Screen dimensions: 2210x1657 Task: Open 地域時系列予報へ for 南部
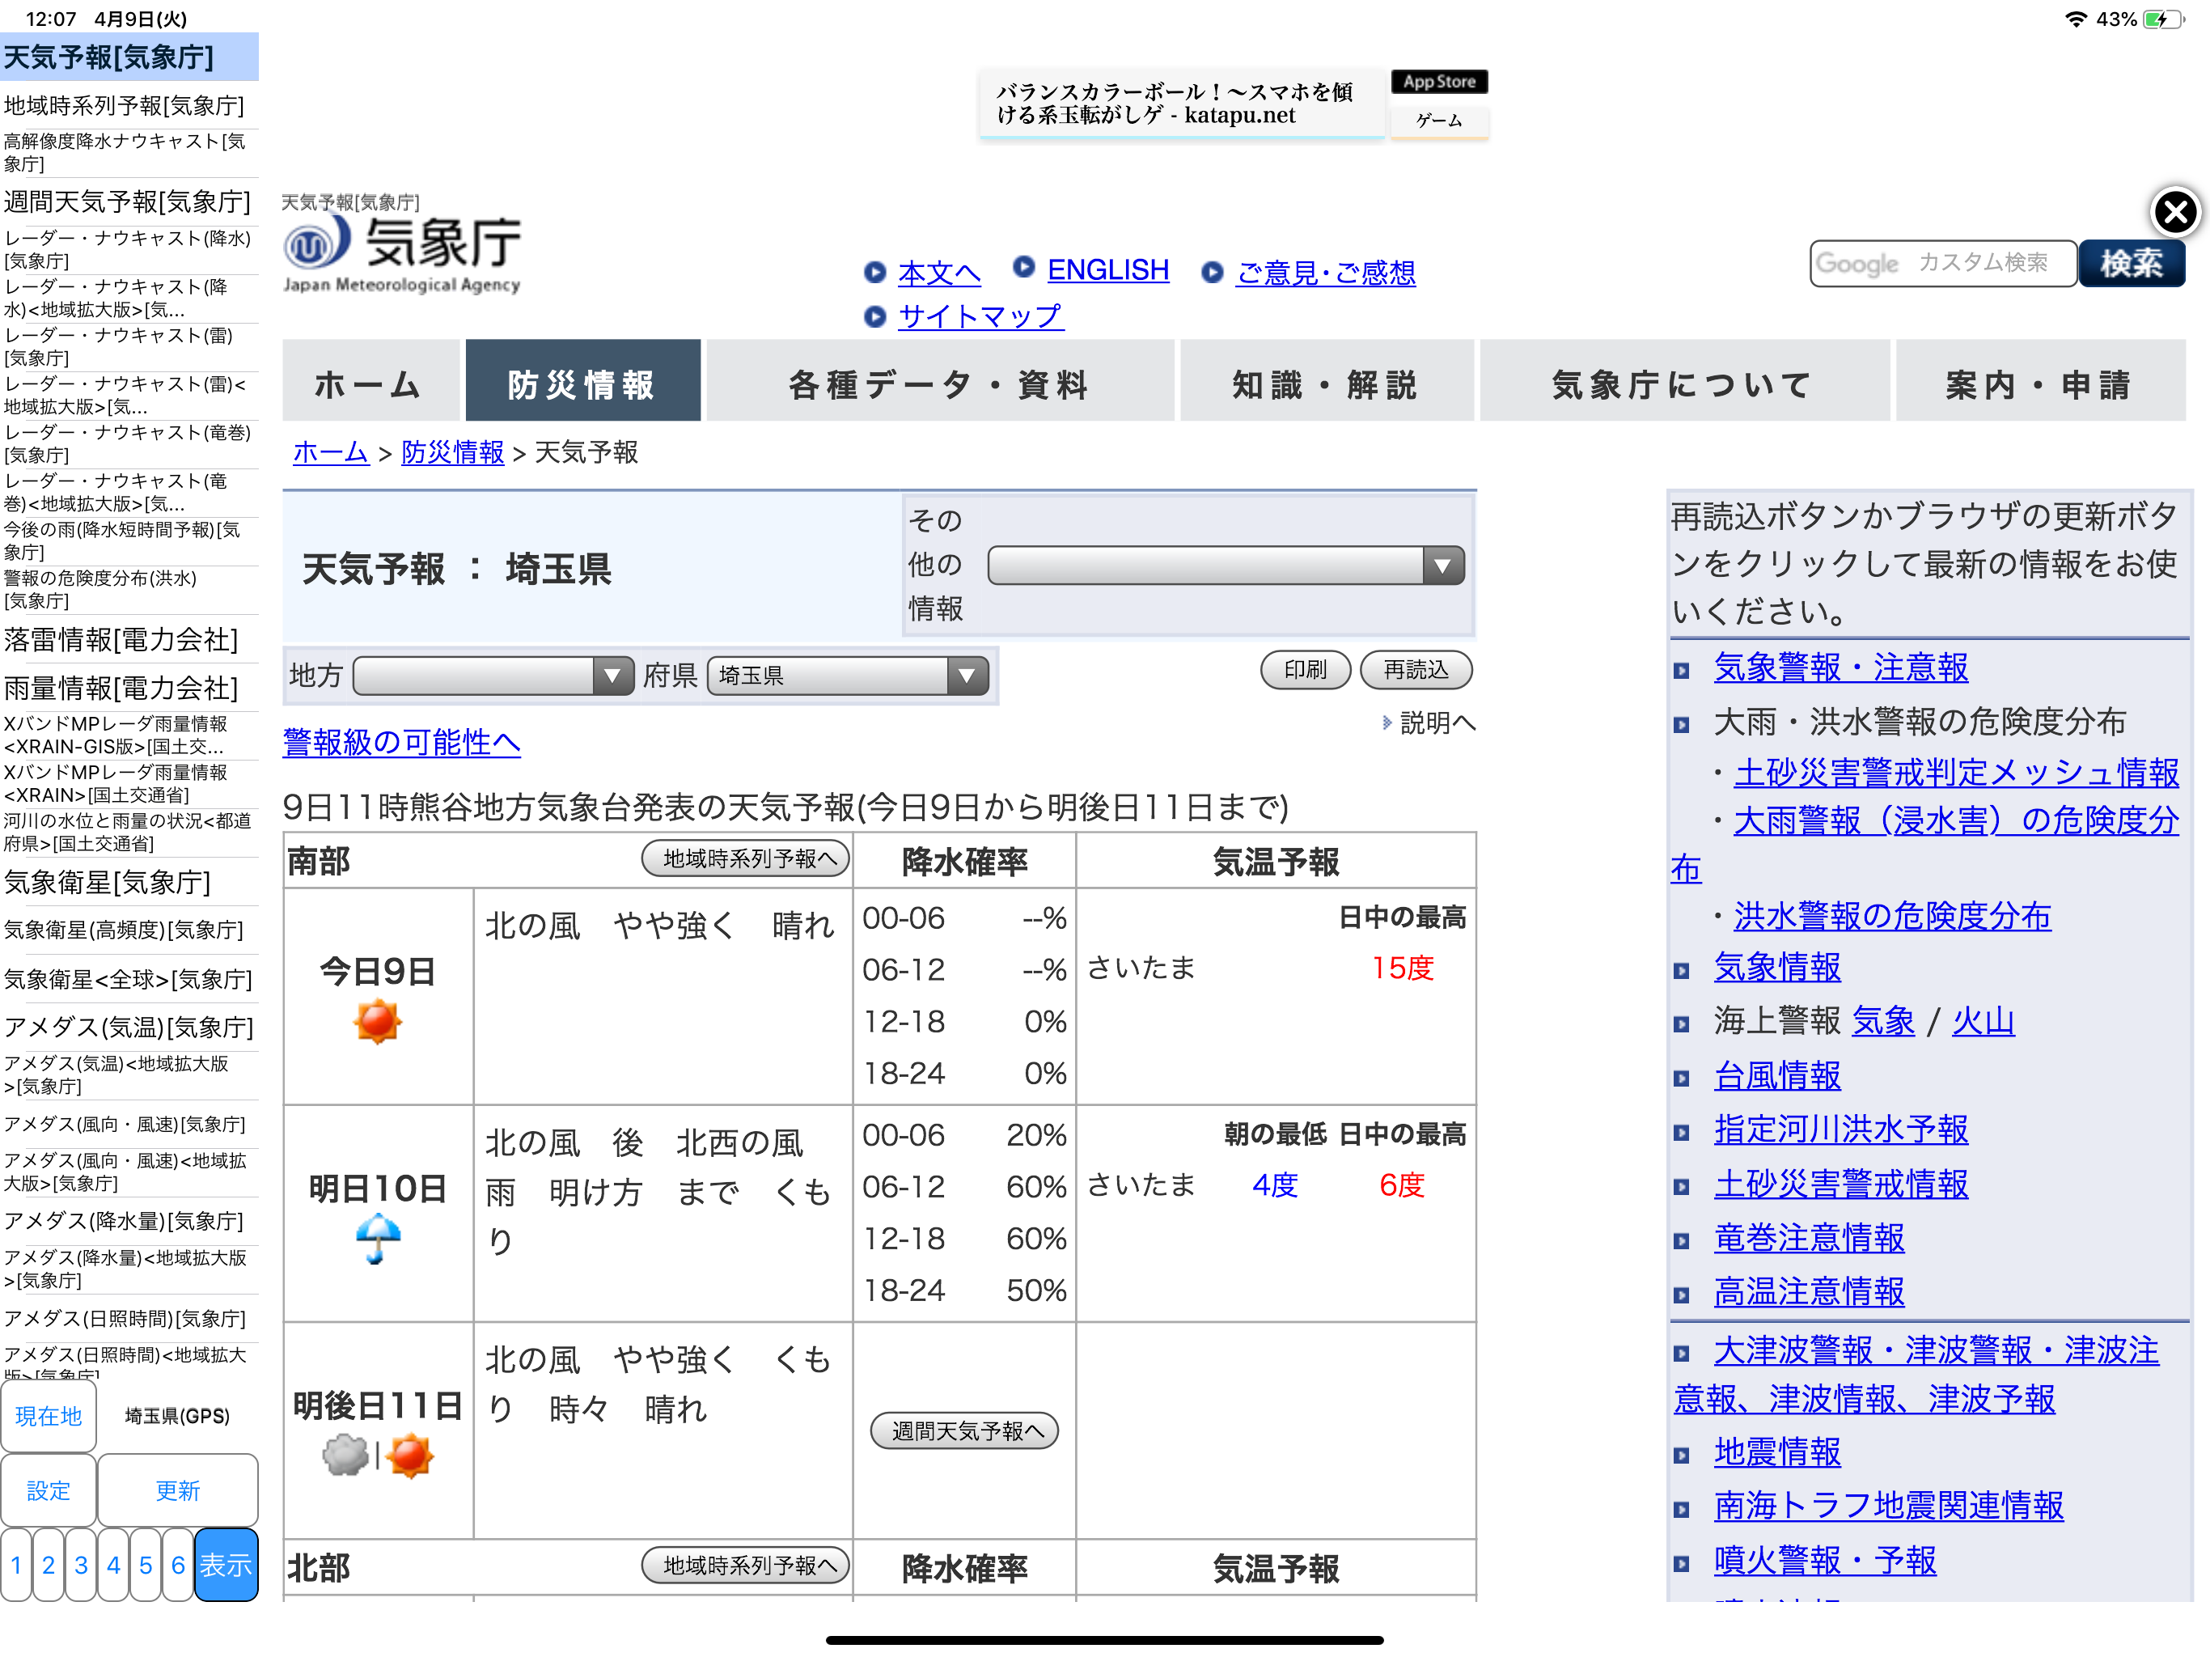click(x=745, y=858)
